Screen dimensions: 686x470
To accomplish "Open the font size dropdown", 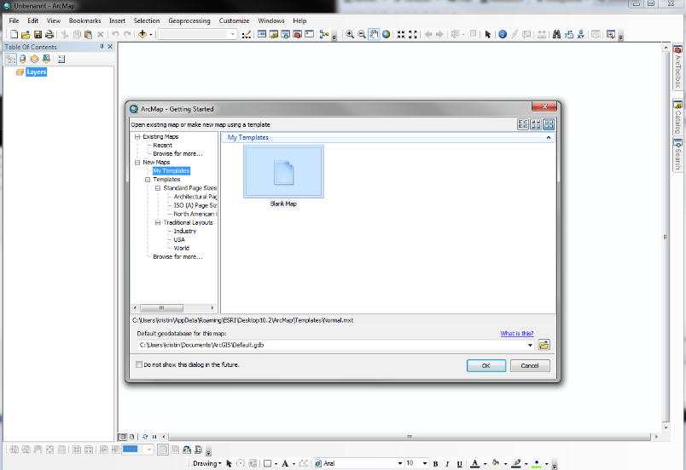I will click(425, 463).
